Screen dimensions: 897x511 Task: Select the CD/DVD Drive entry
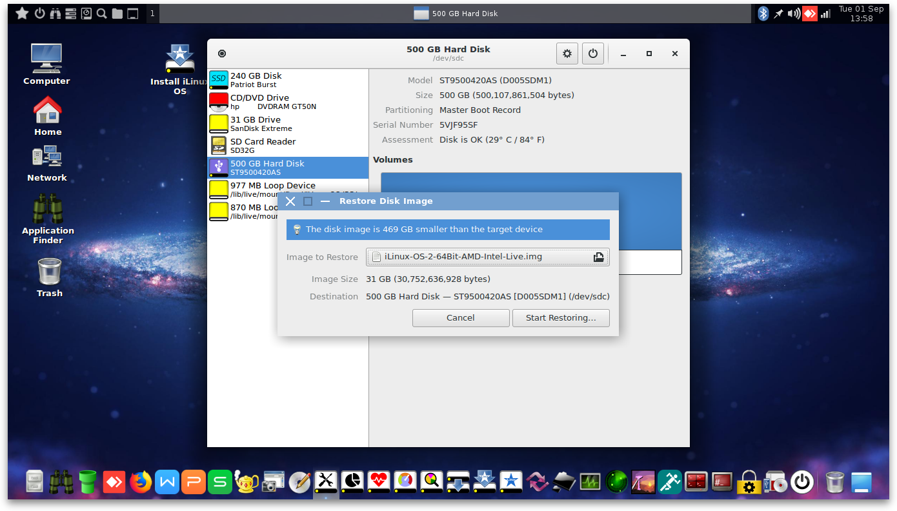(288, 102)
